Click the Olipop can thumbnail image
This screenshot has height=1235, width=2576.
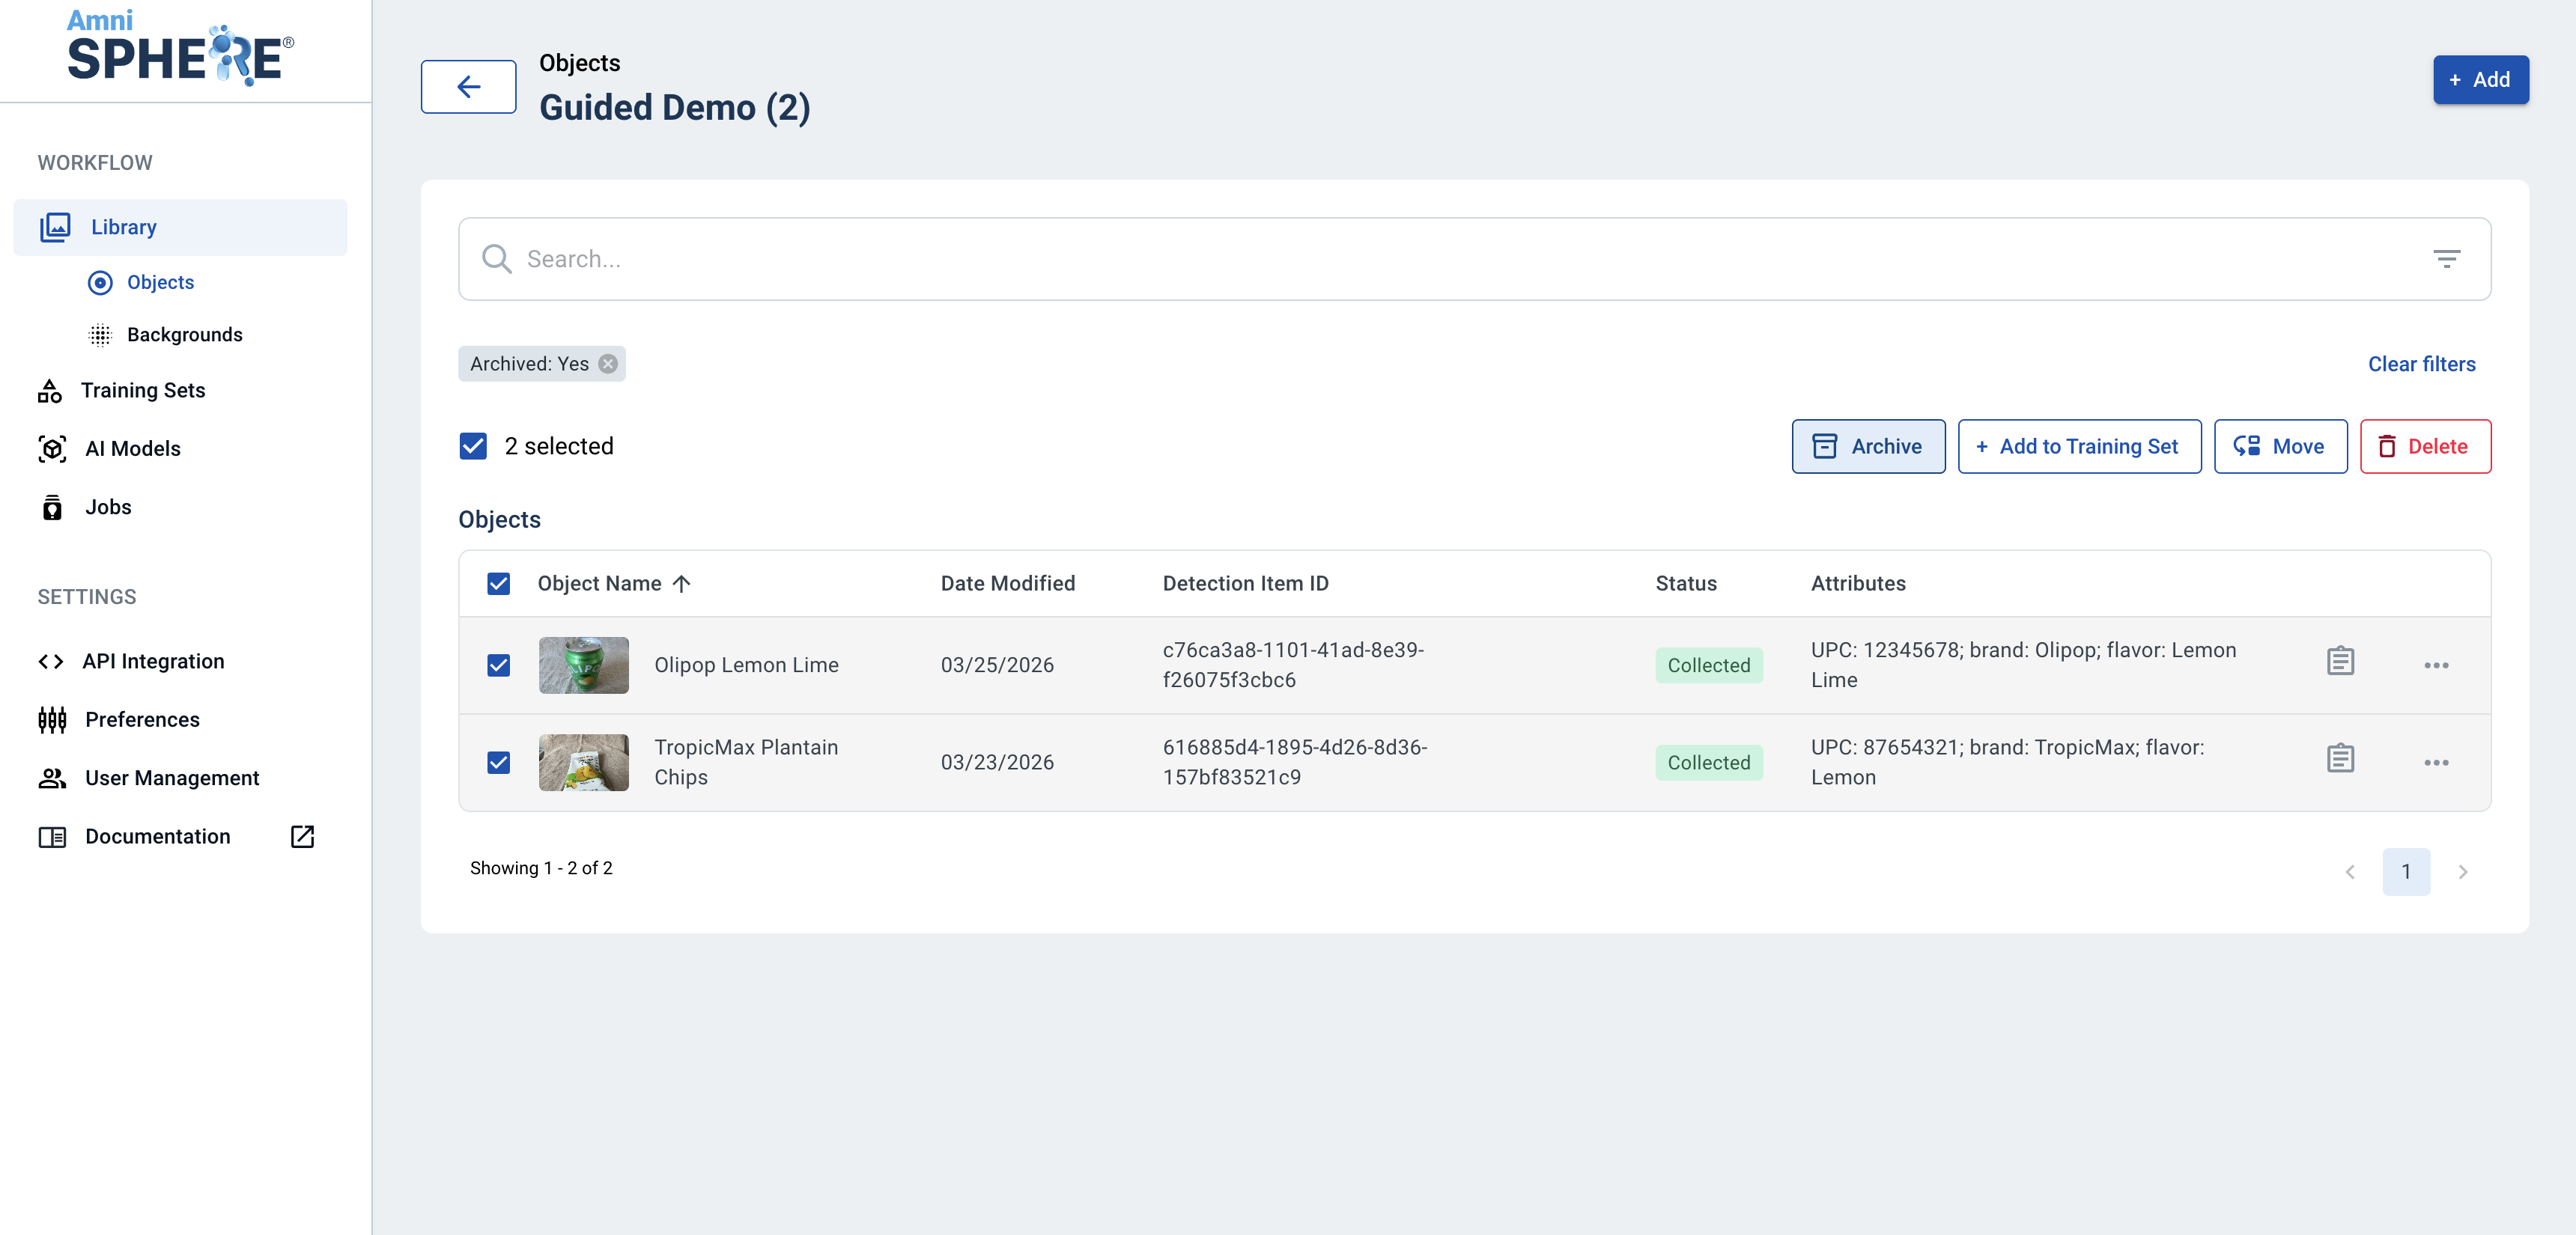pos(583,665)
